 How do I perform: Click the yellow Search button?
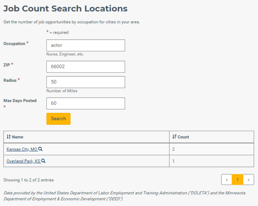tap(58, 119)
